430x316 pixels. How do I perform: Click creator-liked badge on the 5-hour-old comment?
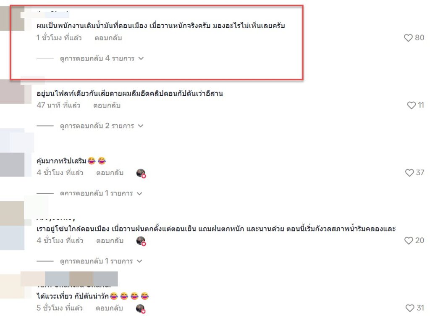click(141, 308)
